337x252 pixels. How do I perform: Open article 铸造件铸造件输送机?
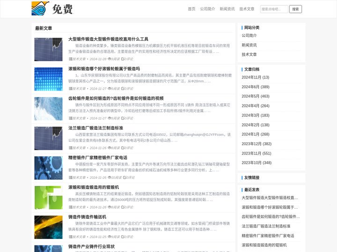tap(87, 217)
